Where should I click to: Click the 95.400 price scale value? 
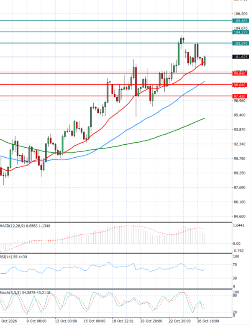pos(241,115)
